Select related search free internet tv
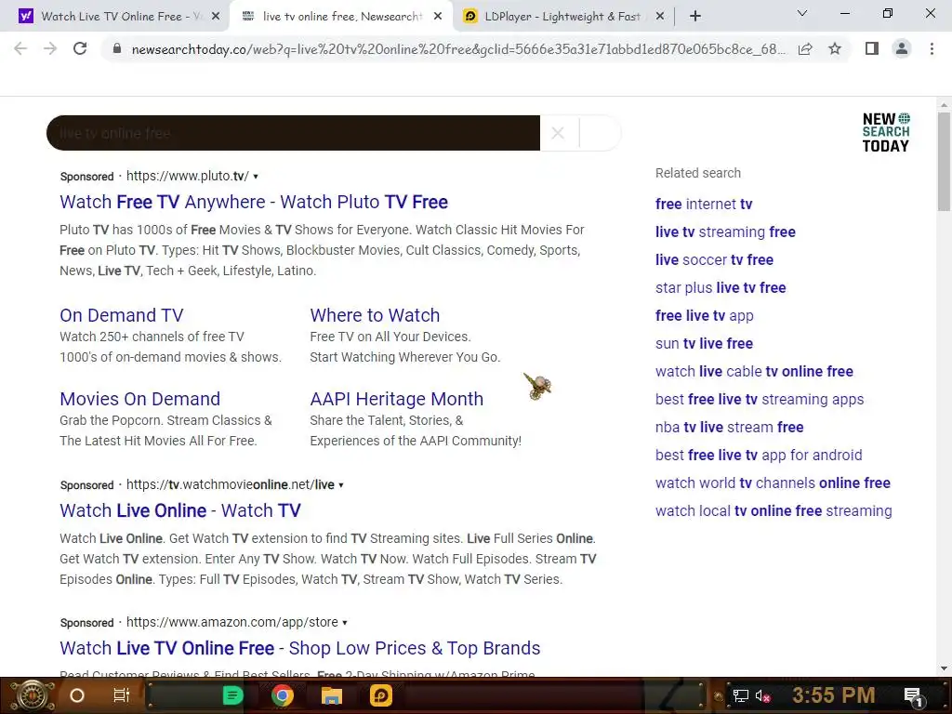This screenshot has width=952, height=714. click(x=704, y=204)
